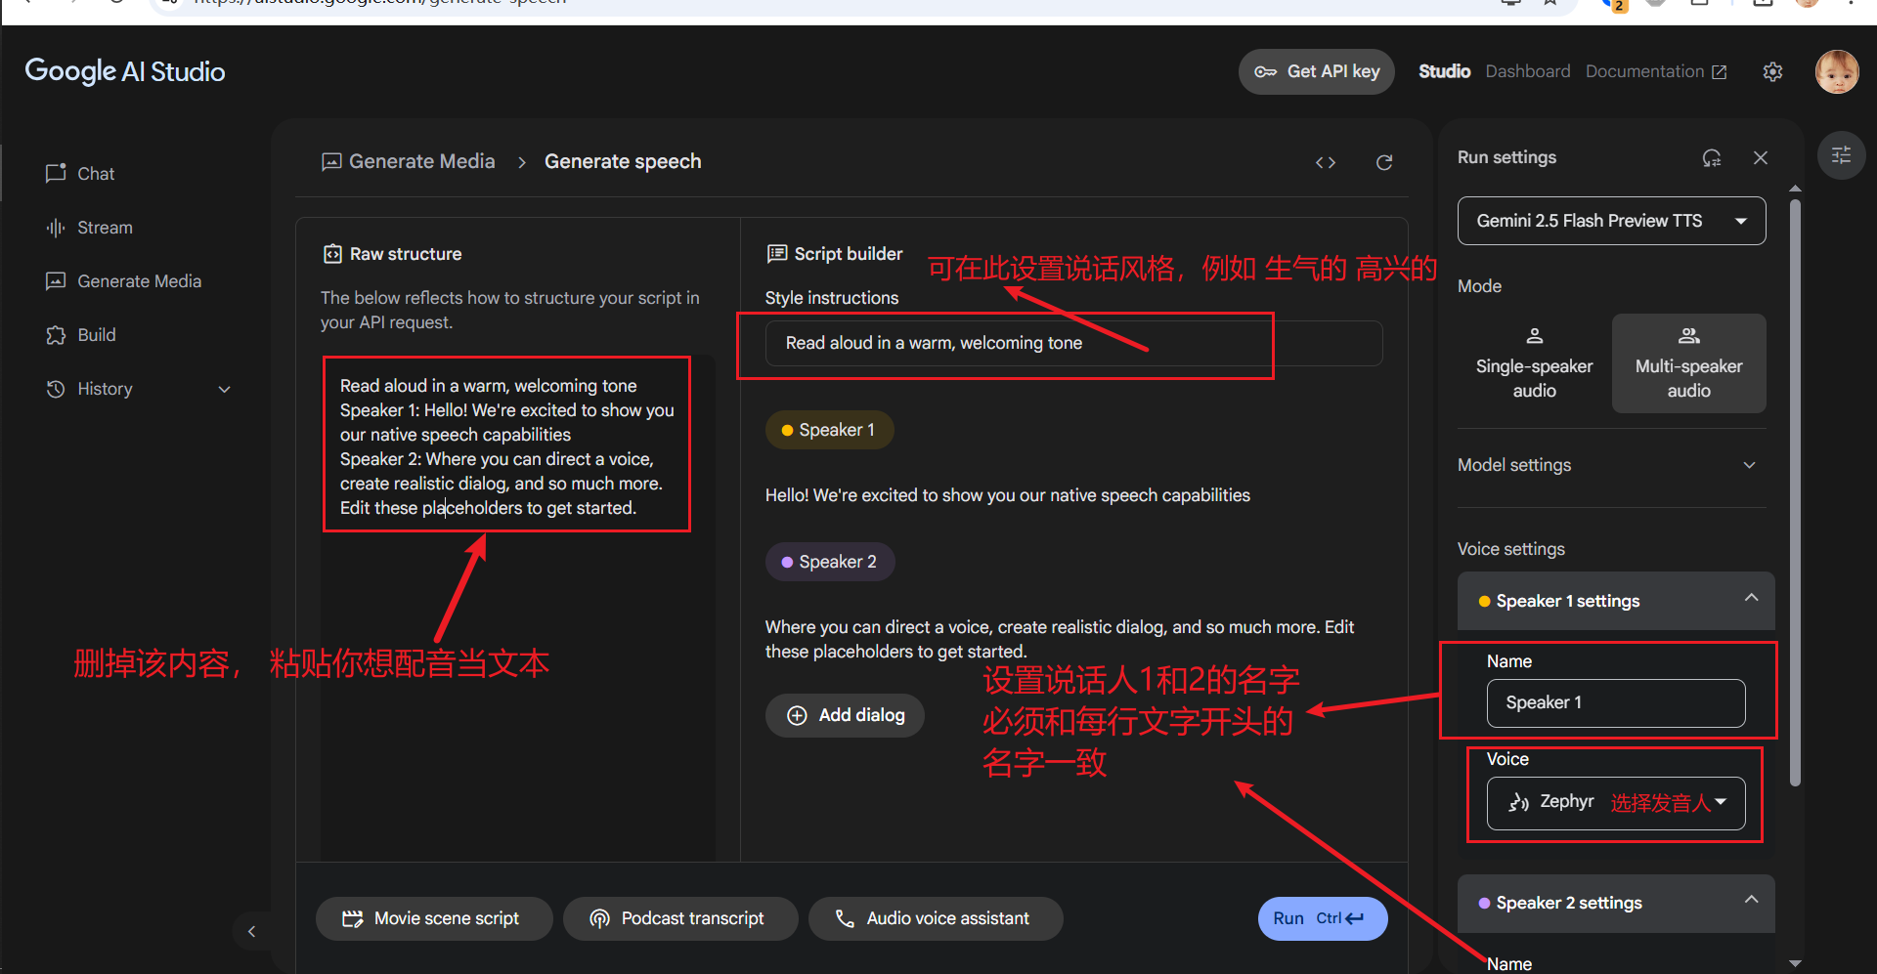Collapse the Speaker 2 settings section
The height and width of the screenshot is (974, 1877).
[1616, 903]
